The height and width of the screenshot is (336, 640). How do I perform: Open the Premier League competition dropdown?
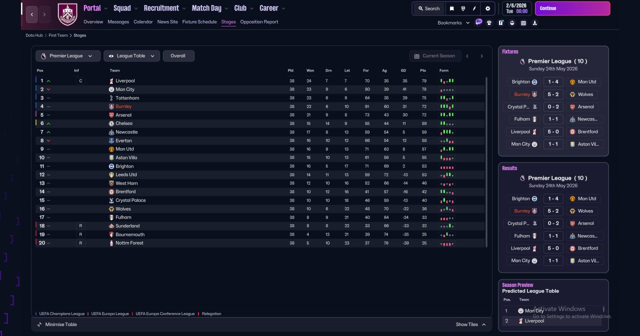68,56
